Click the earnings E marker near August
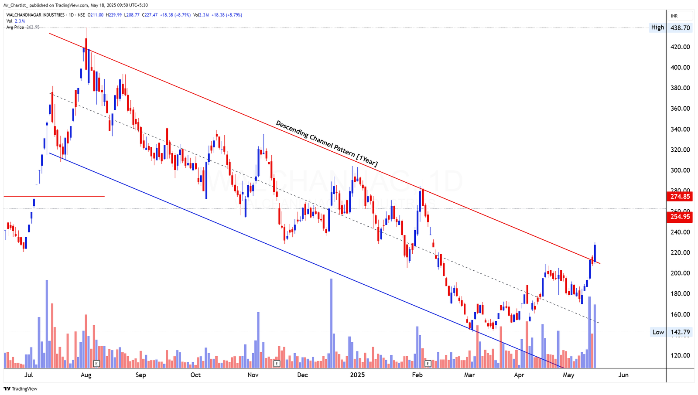This screenshot has height=395, width=698. 97,363
